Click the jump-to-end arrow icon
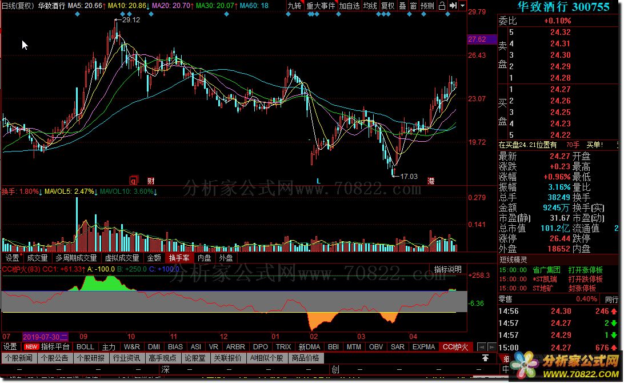Viewport: 624px width, 383px height. click(453, 6)
